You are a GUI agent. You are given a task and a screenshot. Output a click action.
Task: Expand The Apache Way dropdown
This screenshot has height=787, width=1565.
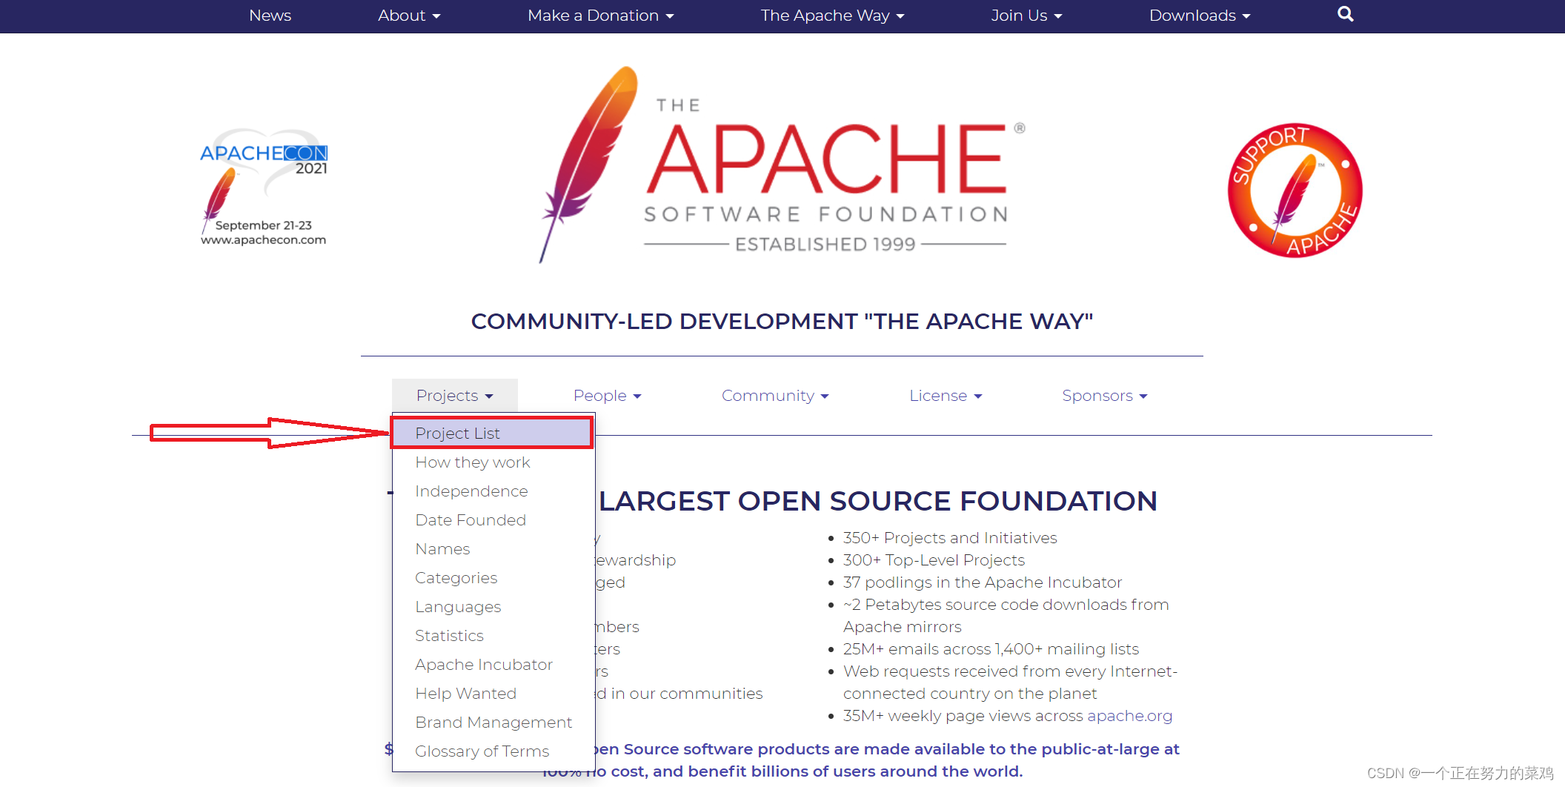click(832, 16)
